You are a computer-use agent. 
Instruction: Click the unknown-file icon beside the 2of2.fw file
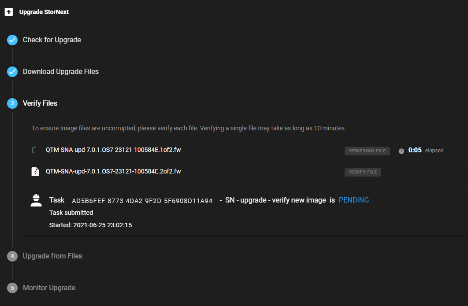pyautogui.click(x=35, y=172)
